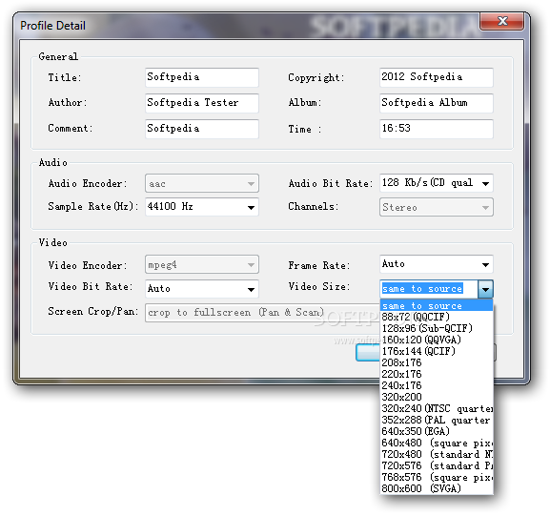Click the Comment input field
The width and height of the screenshot is (550, 516).
pos(202,129)
